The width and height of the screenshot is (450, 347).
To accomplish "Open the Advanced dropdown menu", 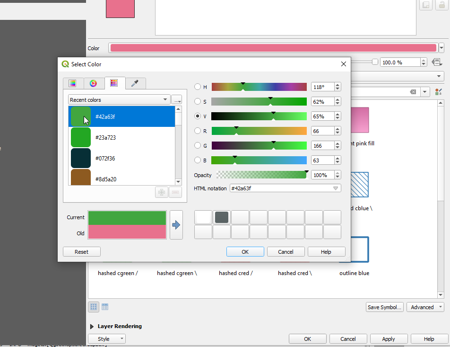I will point(425,307).
